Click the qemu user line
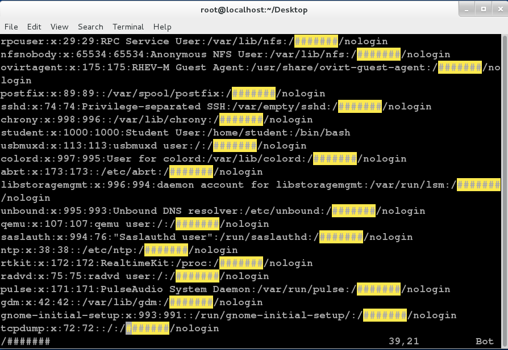508x350 pixels. tap(135, 224)
